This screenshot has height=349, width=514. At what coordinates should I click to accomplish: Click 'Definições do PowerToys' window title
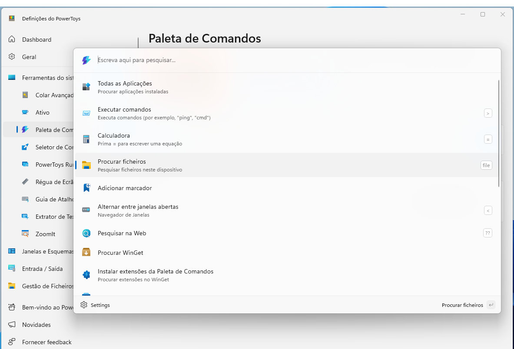coord(51,19)
